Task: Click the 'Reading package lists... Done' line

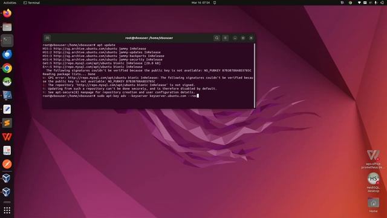Action: pos(69,74)
